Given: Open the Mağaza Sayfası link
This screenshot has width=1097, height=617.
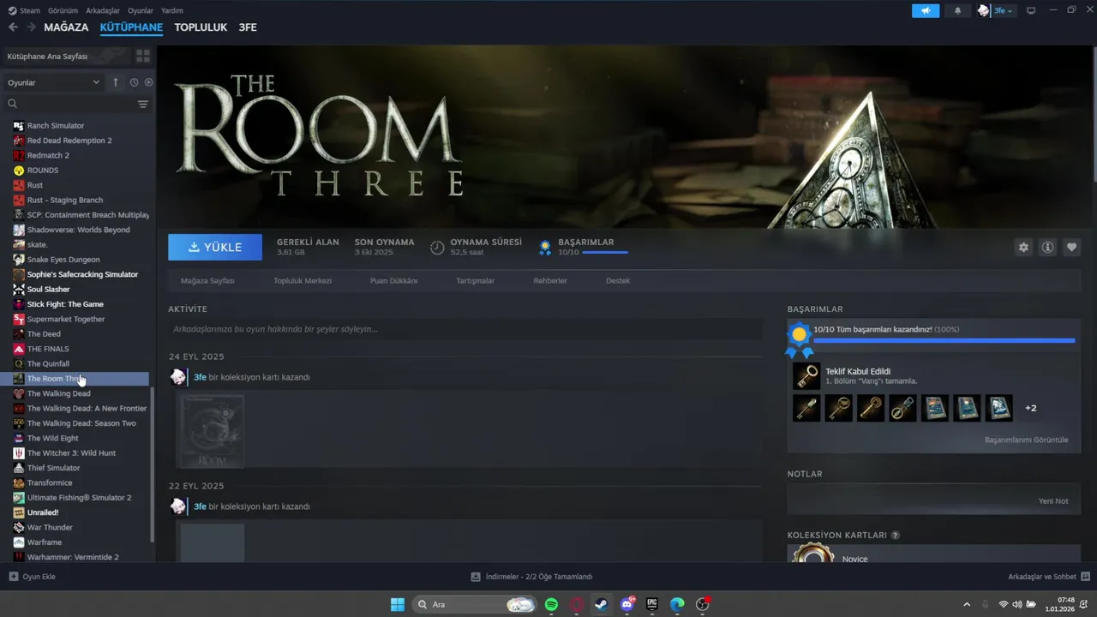Looking at the screenshot, I should 207,281.
